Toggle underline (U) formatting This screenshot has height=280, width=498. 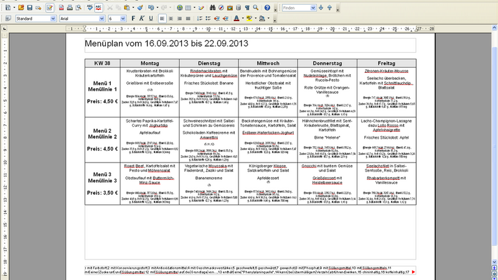[151, 19]
